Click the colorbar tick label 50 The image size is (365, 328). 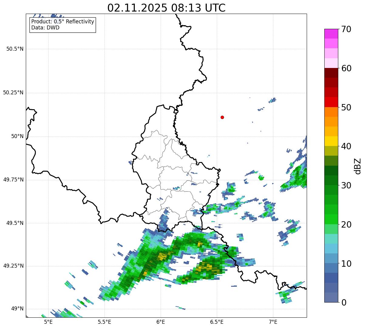tap(346, 107)
